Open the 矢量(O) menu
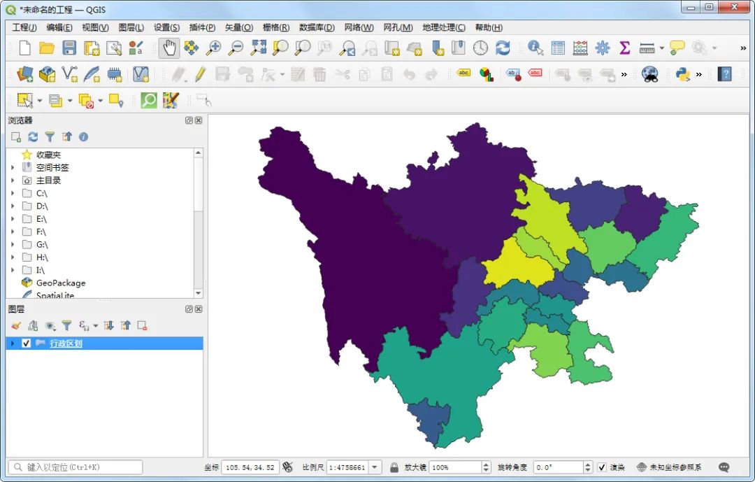 (x=239, y=27)
